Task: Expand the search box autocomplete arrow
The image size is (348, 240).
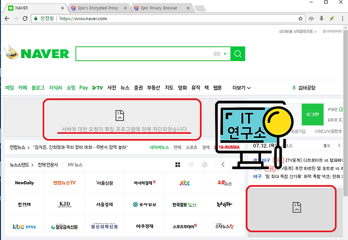Action: [225, 54]
